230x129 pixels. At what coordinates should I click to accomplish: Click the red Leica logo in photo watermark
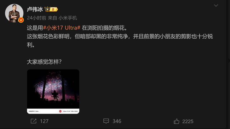60,111
